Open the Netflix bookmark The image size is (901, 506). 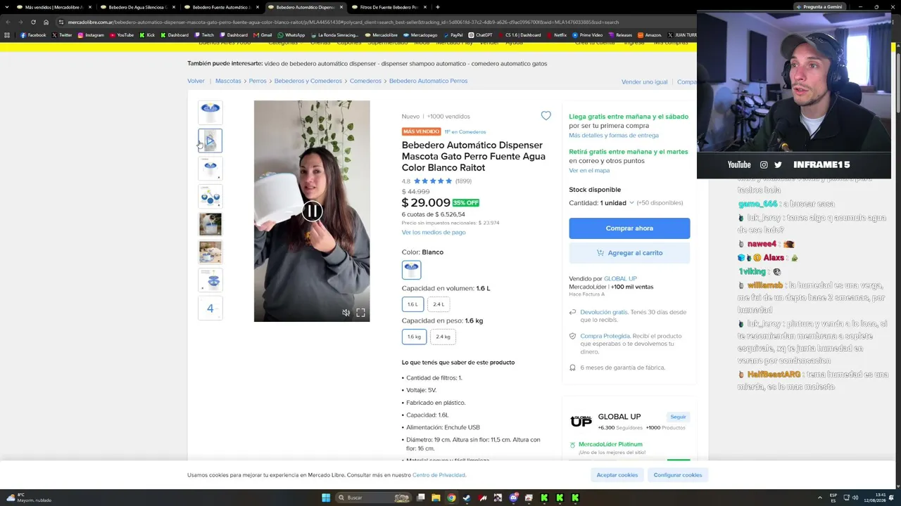click(x=557, y=35)
